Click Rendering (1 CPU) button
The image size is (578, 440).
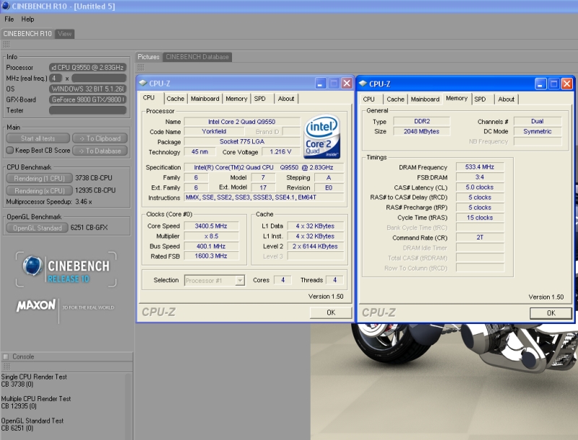[x=40, y=178]
